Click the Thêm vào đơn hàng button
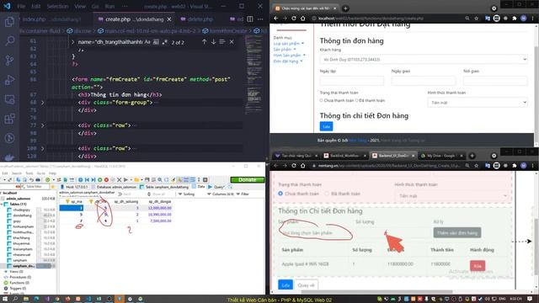The width and height of the screenshot is (539, 303). tap(457, 232)
